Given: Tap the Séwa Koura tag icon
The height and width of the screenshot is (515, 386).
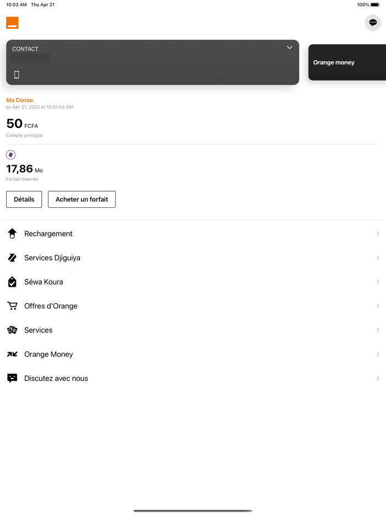Looking at the screenshot, I should (x=12, y=282).
